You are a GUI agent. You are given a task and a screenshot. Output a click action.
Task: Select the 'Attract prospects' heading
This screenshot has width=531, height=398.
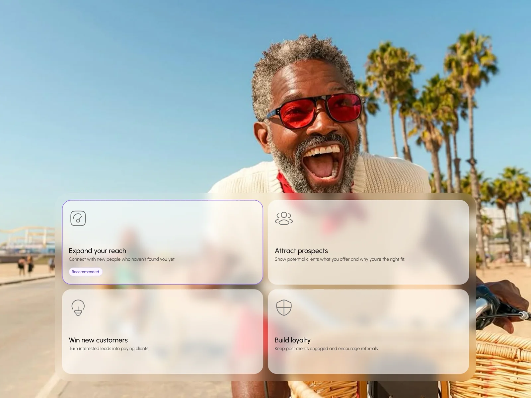pos(301,251)
